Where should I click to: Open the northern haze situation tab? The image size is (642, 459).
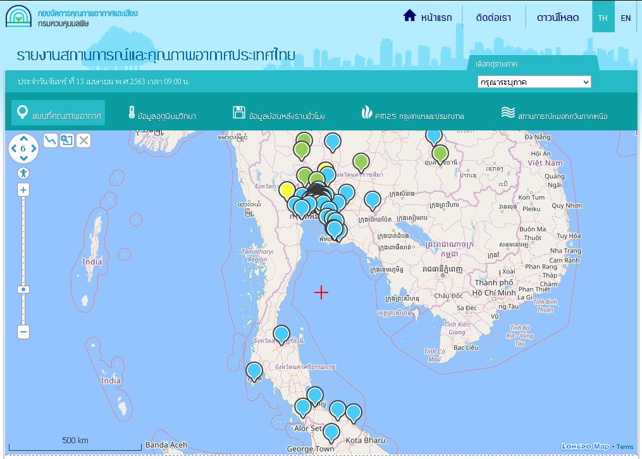(554, 113)
